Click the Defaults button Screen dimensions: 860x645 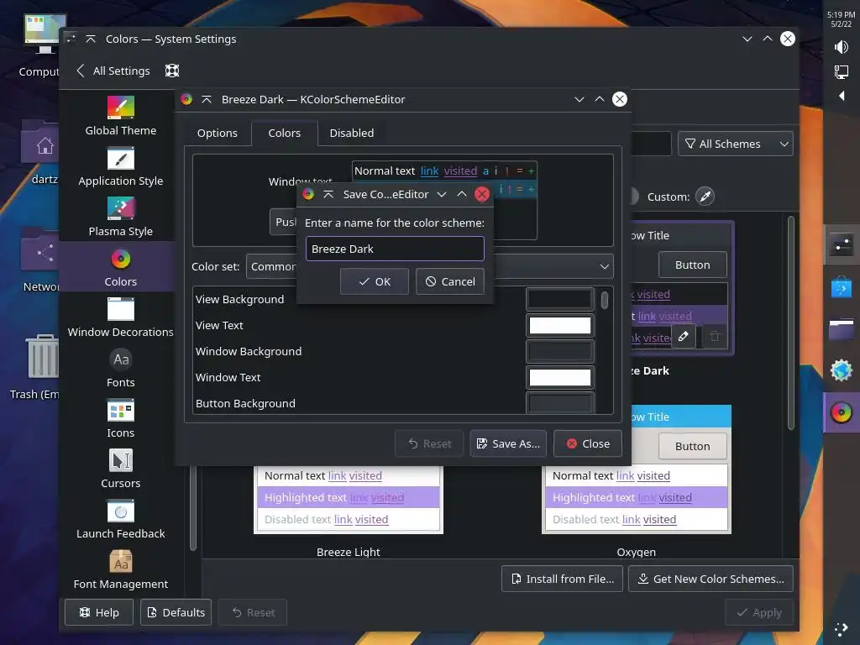176,612
